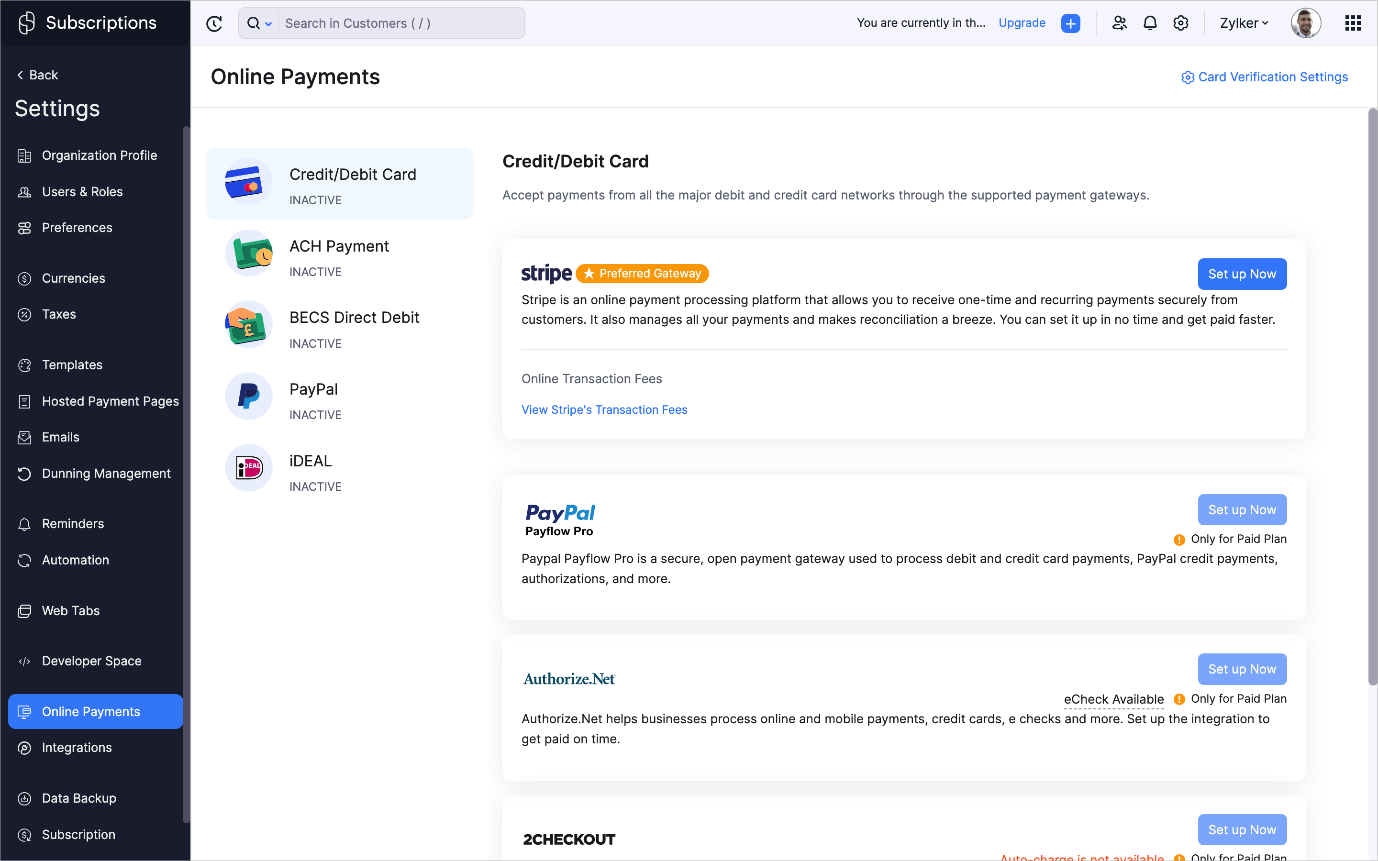This screenshot has width=1378, height=861.
Task: Click the Hosted Payment Pages icon
Action: coord(24,401)
